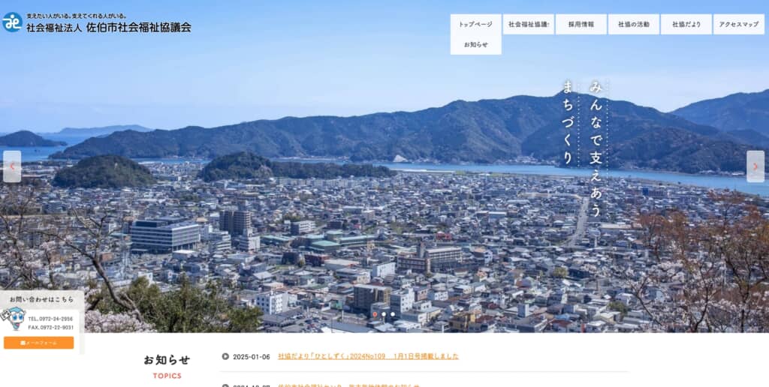This screenshot has width=769, height=387.
Task: Go to previous slide with left arrow
Action: (x=12, y=166)
